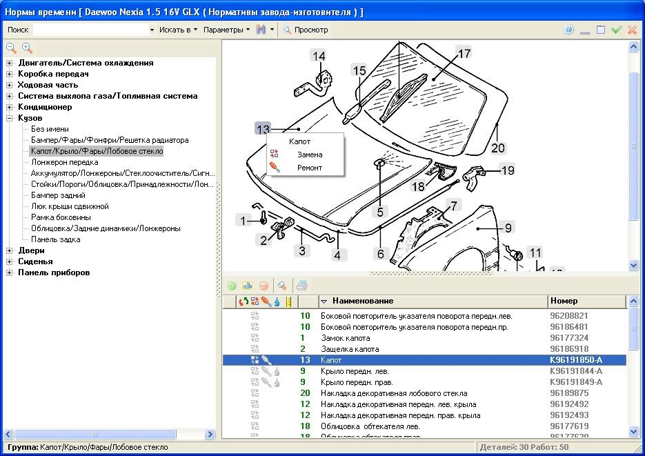Toggle paint drop icon for Крыло передн. лев.
Image resolution: width=645 pixels, height=456 pixels.
pyautogui.click(x=277, y=371)
